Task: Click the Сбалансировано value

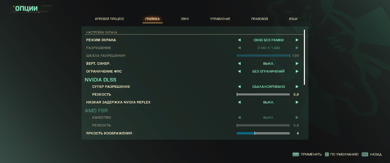Action: point(268,87)
